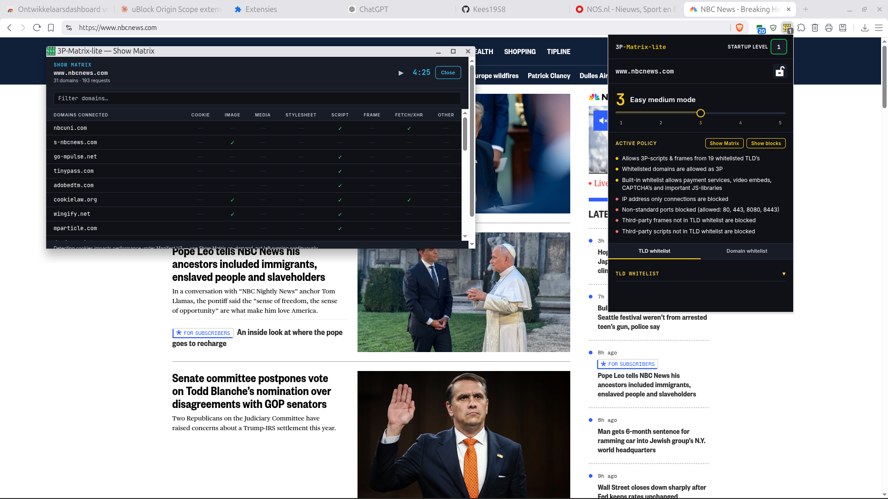
Task: Open the Wall Street closes down sharply story
Action: [x=652, y=492]
